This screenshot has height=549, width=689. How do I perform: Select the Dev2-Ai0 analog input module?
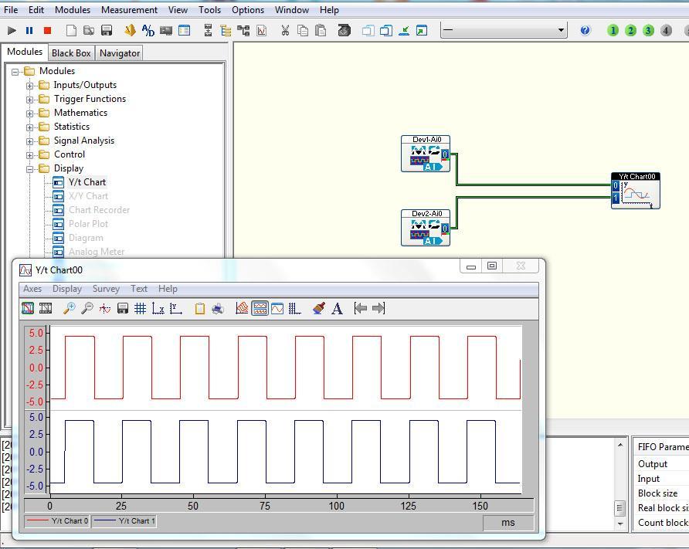click(426, 228)
